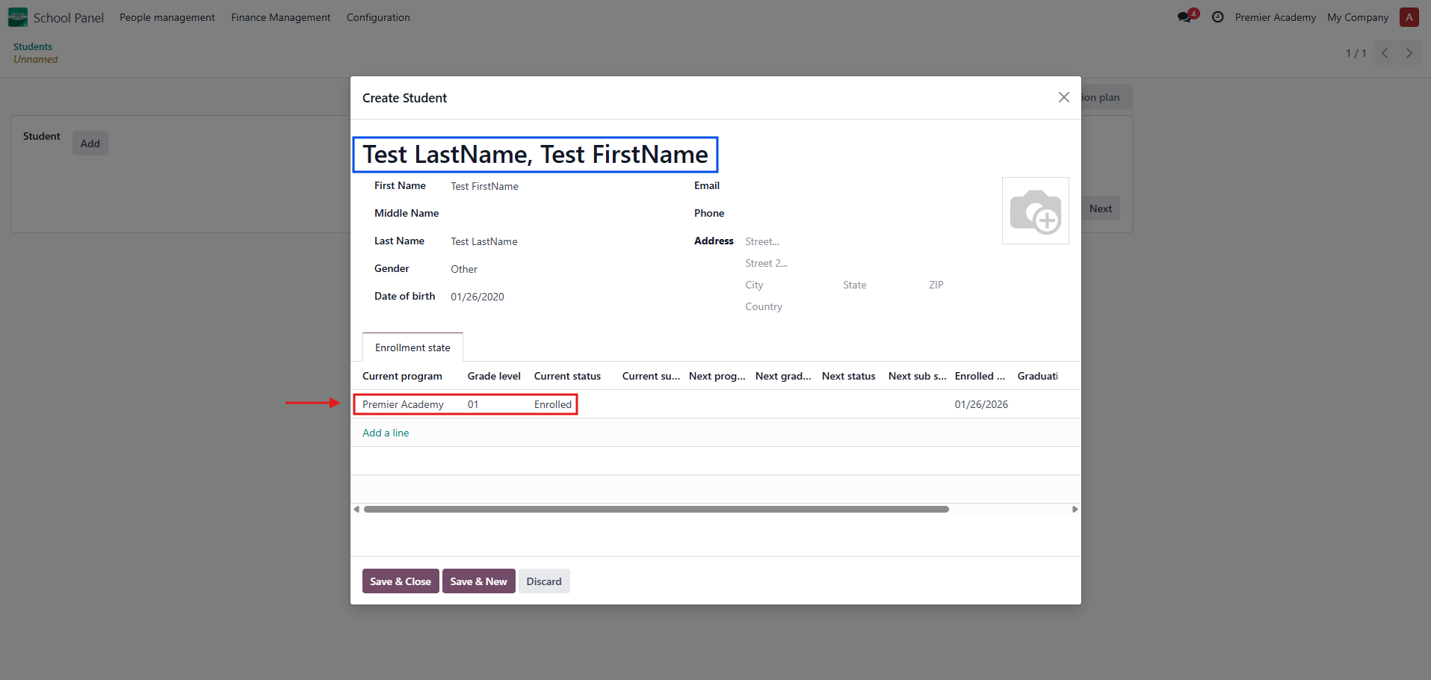The image size is (1431, 680).
Task: Go to previous record with left chevron
Action: click(1385, 53)
